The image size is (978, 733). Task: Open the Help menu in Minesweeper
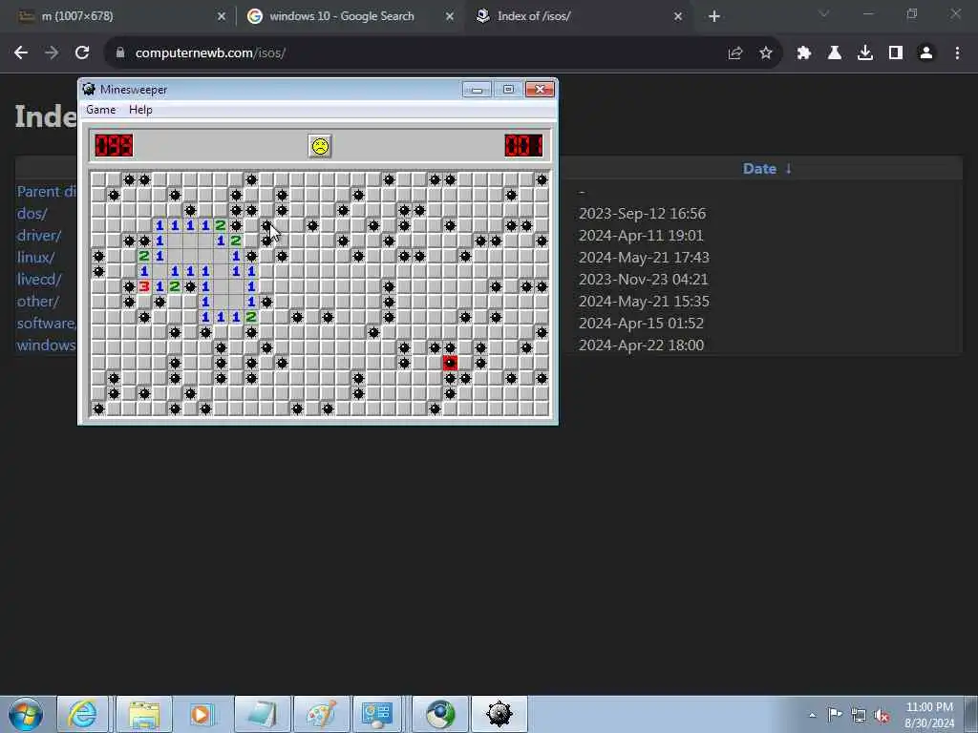(140, 110)
